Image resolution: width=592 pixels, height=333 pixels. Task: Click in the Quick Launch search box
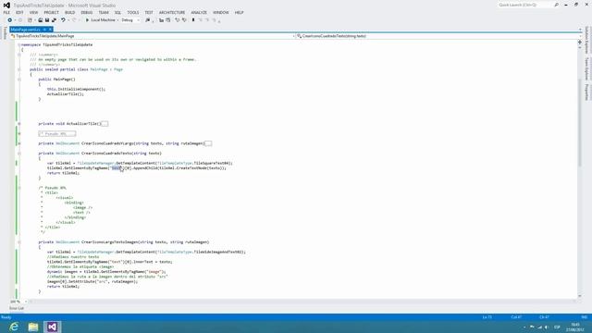524,5
